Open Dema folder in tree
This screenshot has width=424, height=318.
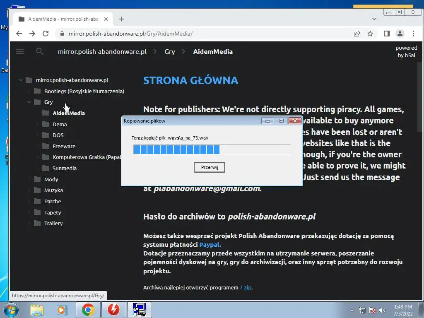pos(60,124)
